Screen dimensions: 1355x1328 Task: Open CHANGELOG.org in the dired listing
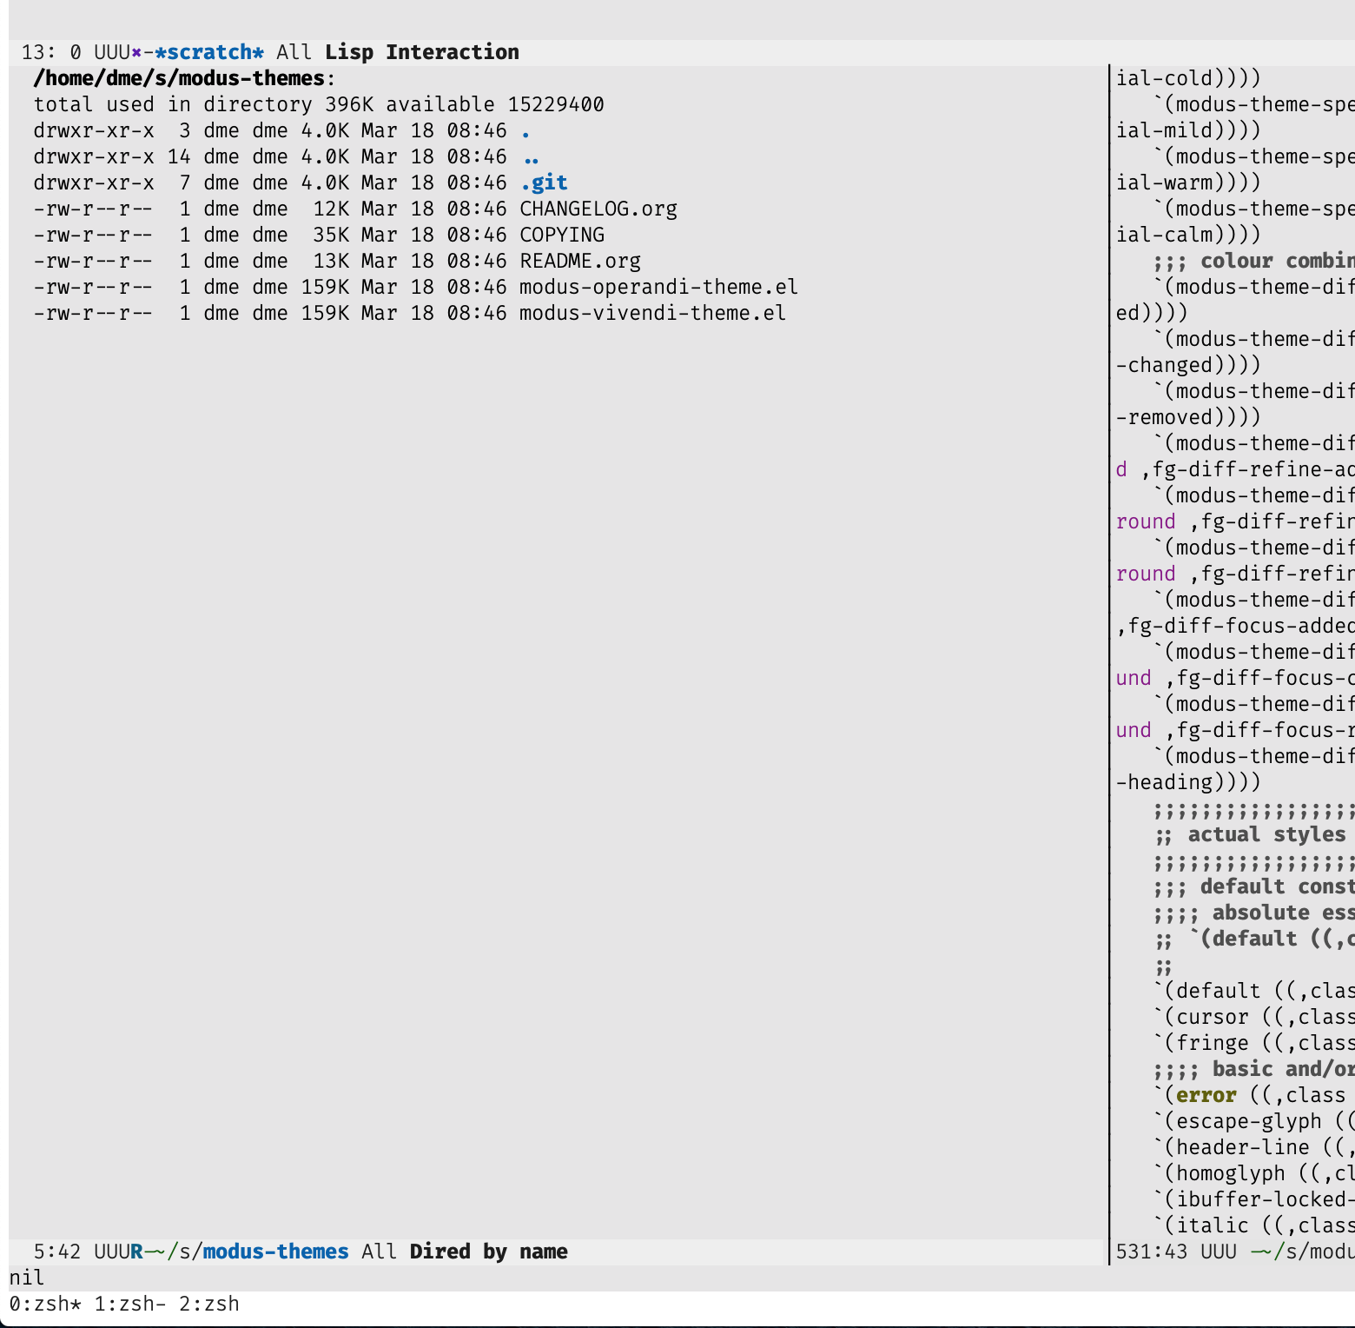598,209
